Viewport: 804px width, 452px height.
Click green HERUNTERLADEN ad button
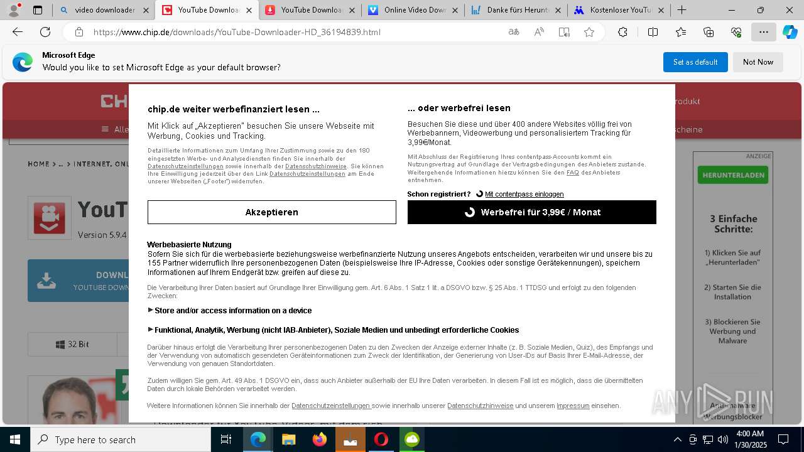point(733,175)
